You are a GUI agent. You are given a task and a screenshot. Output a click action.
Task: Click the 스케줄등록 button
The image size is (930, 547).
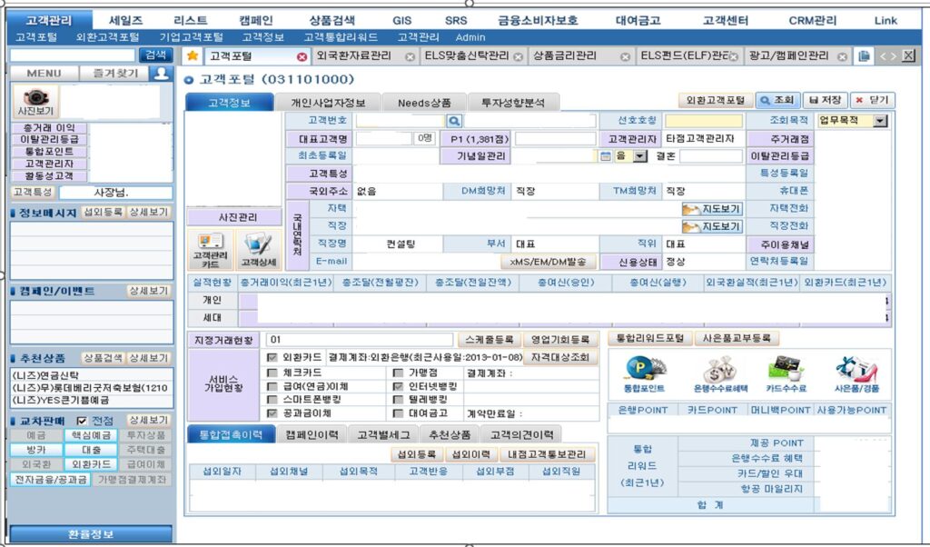(x=489, y=339)
